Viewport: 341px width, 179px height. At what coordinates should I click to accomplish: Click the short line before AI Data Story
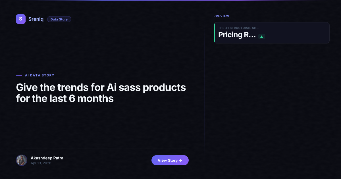coord(19,75)
